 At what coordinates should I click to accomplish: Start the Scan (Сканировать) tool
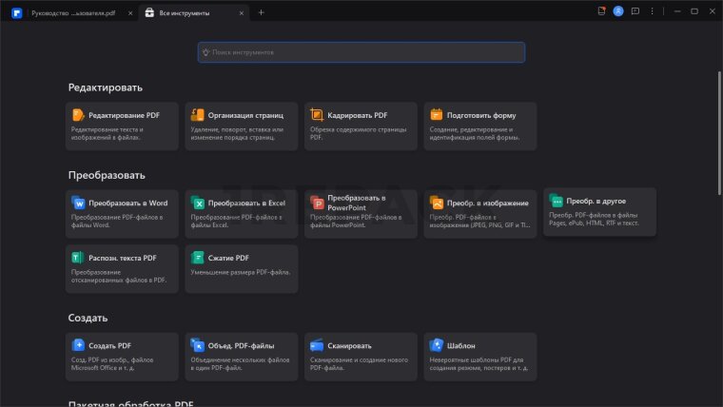pos(361,356)
